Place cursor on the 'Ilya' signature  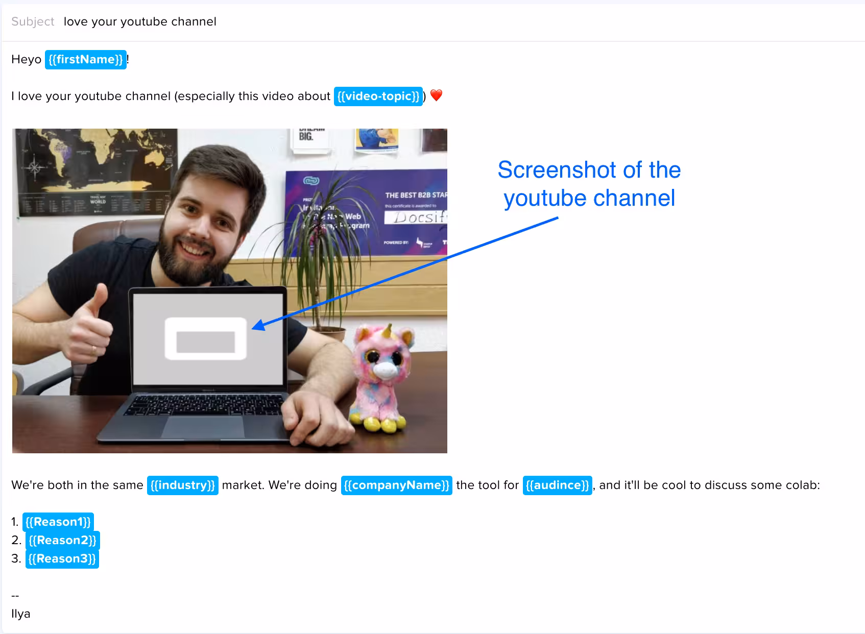(21, 614)
